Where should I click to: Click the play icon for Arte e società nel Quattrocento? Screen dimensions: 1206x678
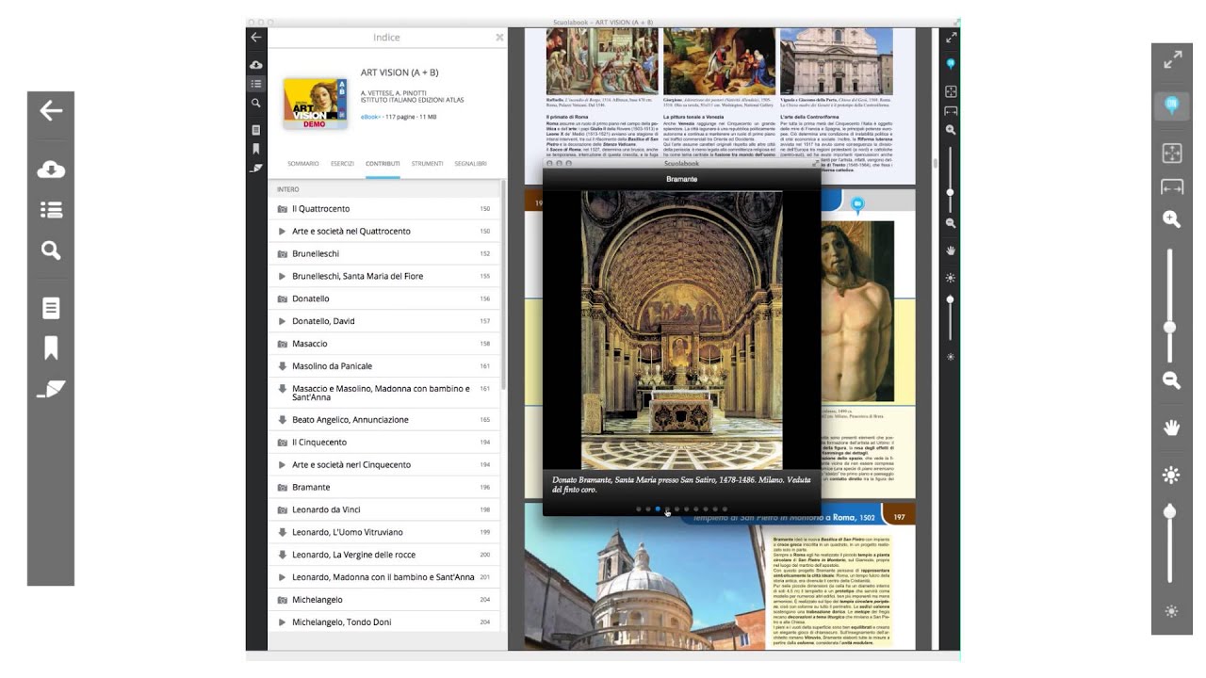point(282,232)
